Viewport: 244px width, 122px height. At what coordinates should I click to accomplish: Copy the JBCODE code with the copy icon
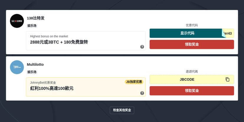point(227,80)
